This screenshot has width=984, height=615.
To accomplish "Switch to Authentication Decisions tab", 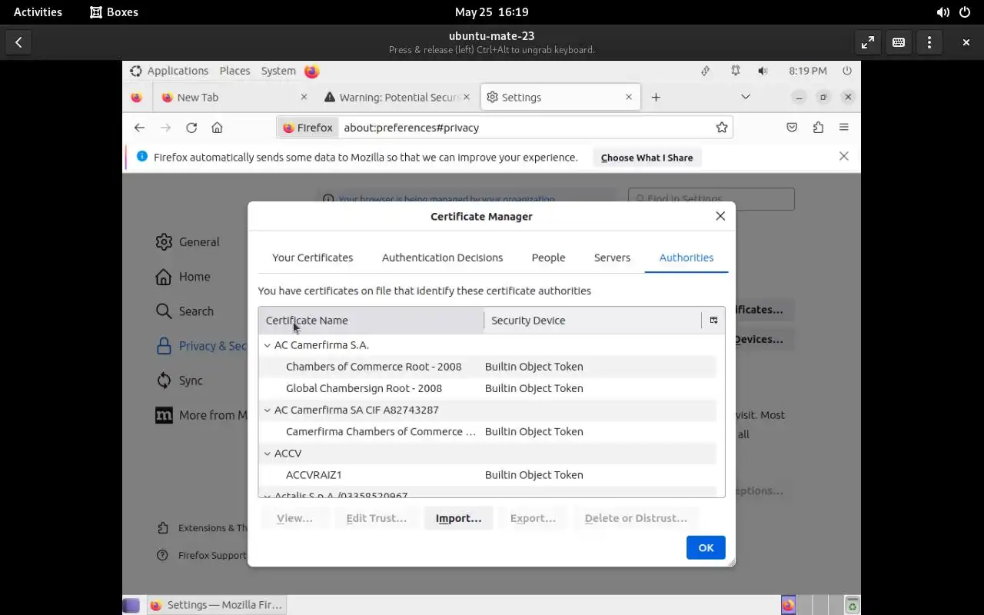I will coord(442,258).
